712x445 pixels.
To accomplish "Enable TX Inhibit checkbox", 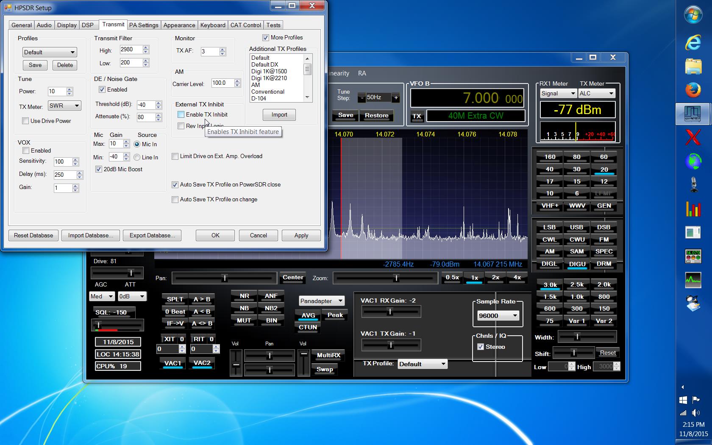I will coord(181,114).
